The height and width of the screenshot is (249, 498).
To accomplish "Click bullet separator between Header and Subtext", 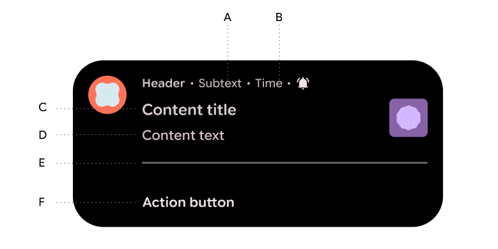I will point(192,84).
